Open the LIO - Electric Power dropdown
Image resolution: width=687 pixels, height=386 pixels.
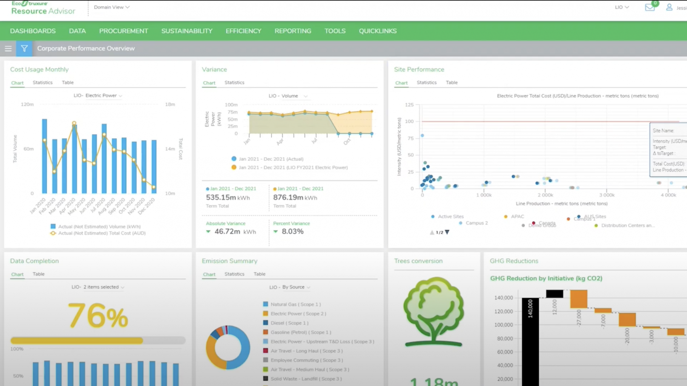pos(98,96)
